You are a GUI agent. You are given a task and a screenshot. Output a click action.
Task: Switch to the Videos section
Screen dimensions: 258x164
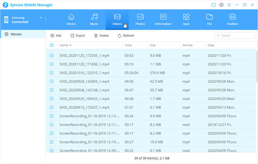(x=117, y=19)
